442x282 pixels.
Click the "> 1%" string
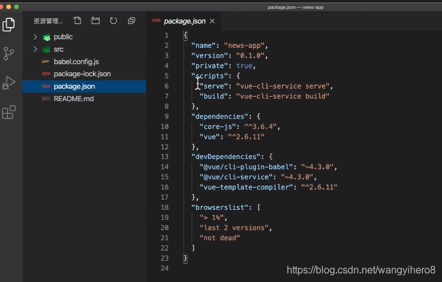pos(211,217)
